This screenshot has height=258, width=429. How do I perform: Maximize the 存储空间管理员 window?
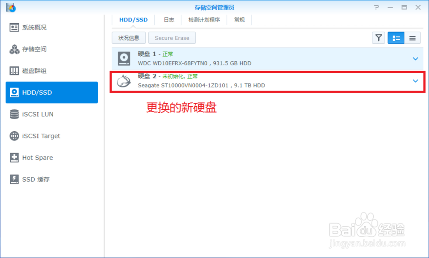[404, 7]
